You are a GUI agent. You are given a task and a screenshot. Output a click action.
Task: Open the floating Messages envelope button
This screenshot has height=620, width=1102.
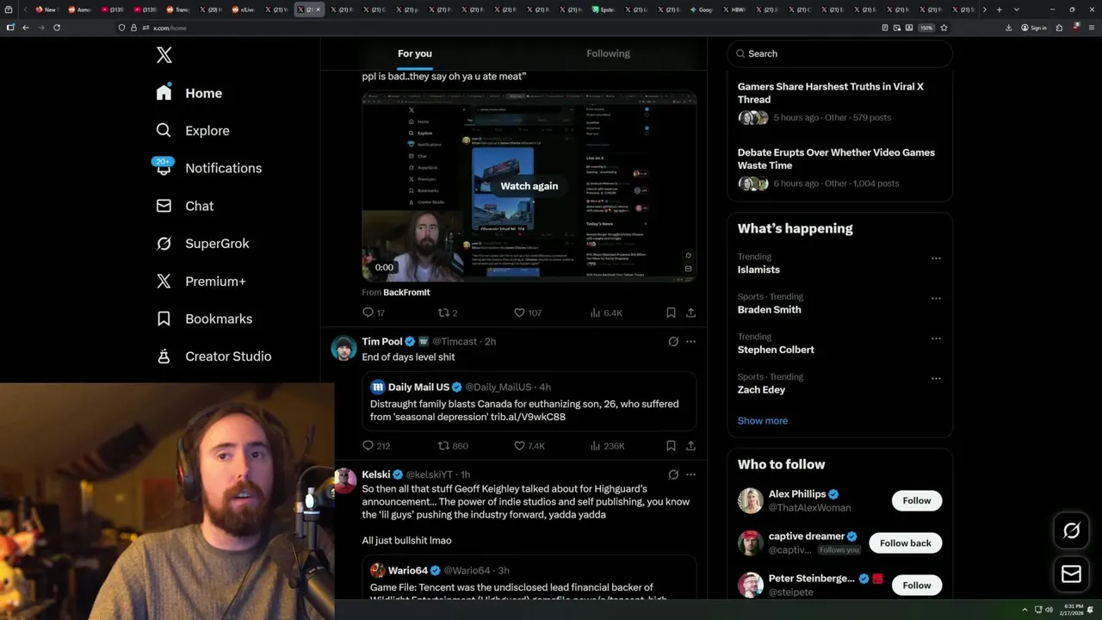tap(1071, 573)
